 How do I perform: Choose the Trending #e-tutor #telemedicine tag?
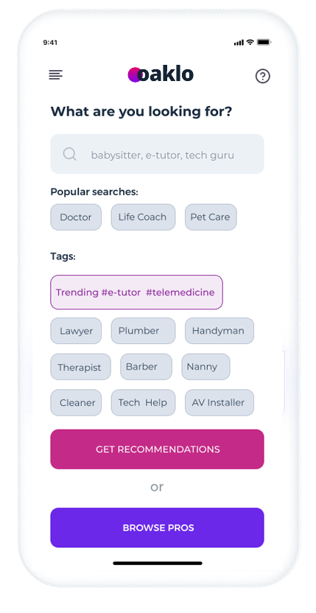coord(136,292)
